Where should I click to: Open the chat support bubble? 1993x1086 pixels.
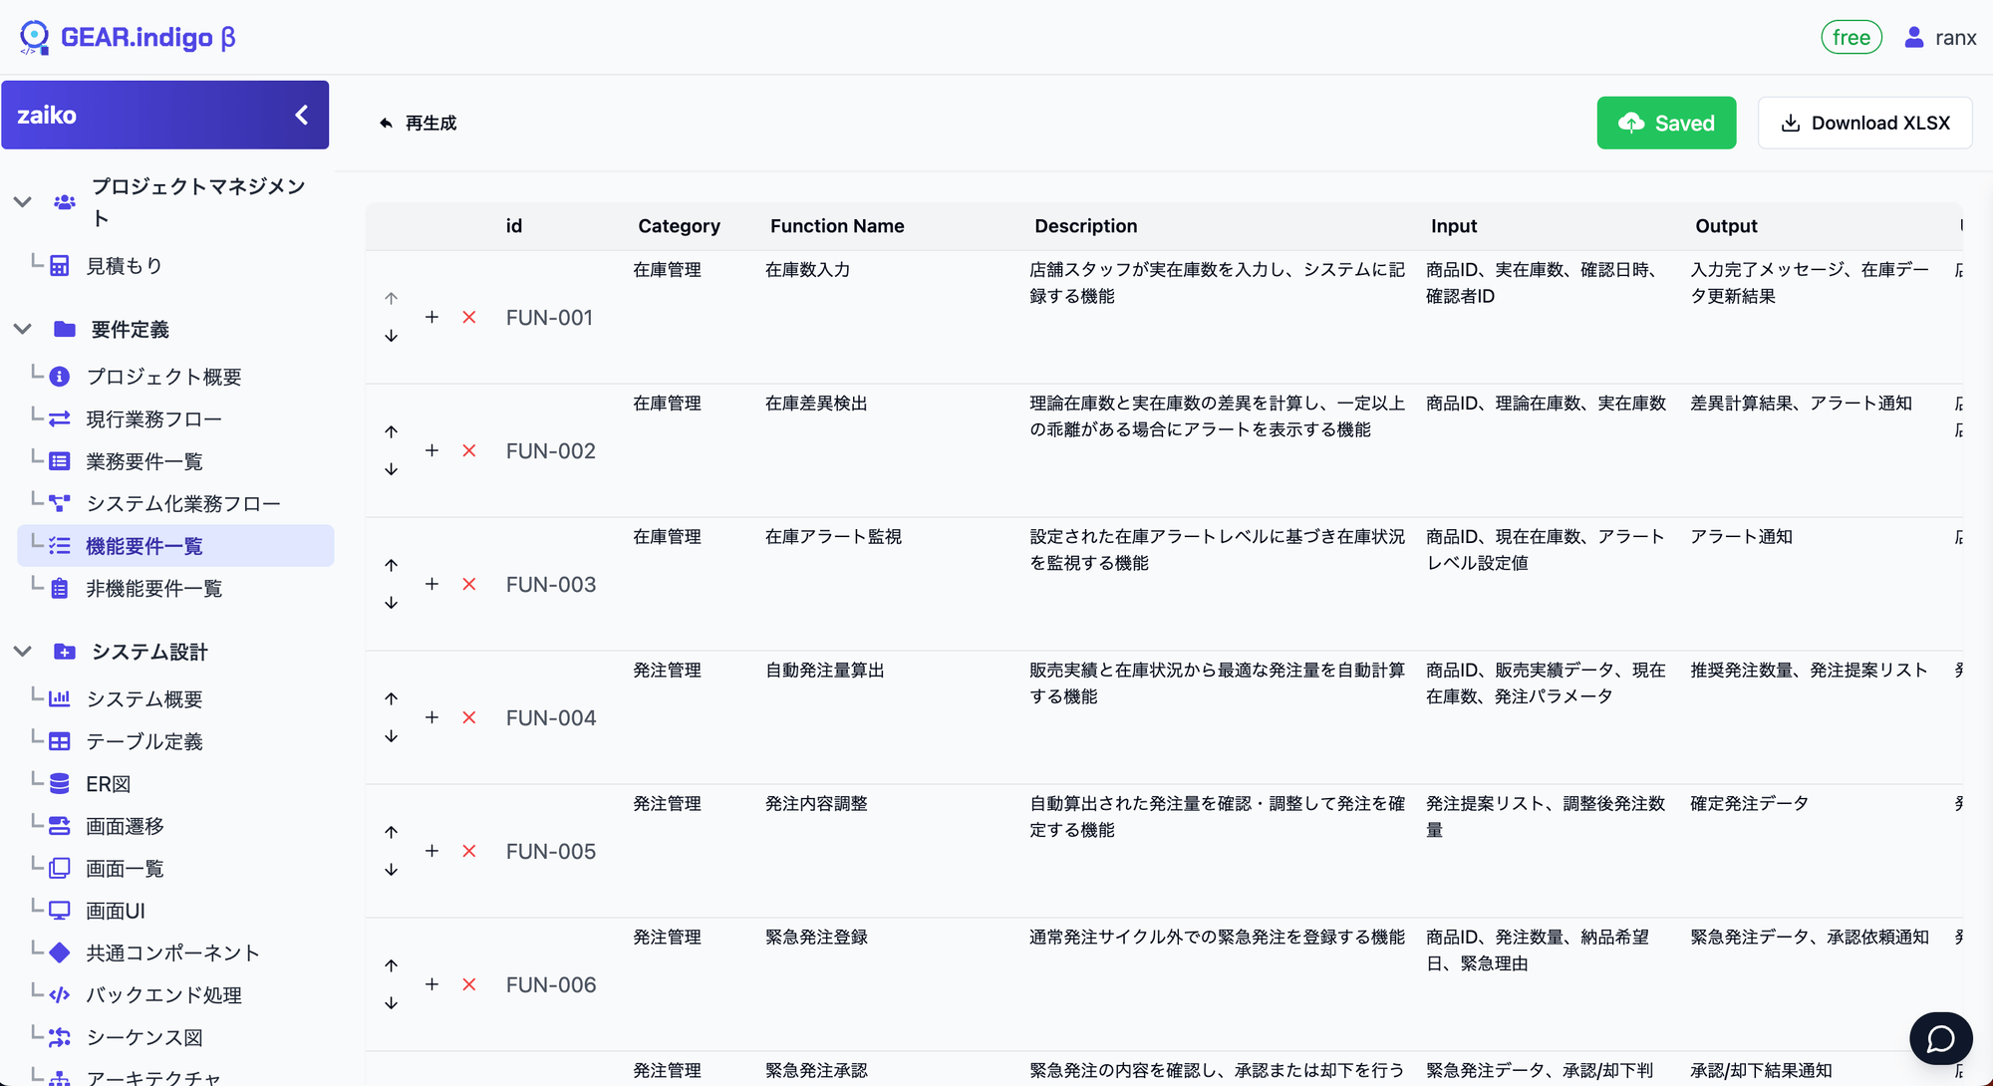1940,1038
